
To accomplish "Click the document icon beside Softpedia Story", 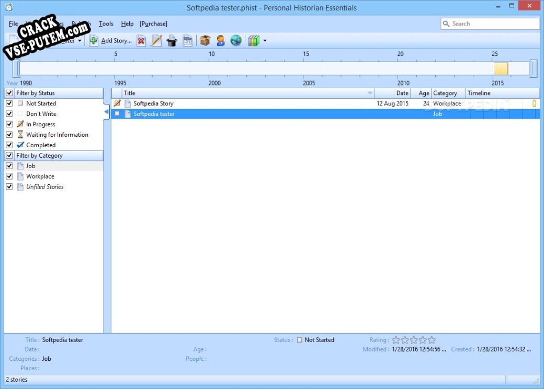I will click(x=127, y=103).
